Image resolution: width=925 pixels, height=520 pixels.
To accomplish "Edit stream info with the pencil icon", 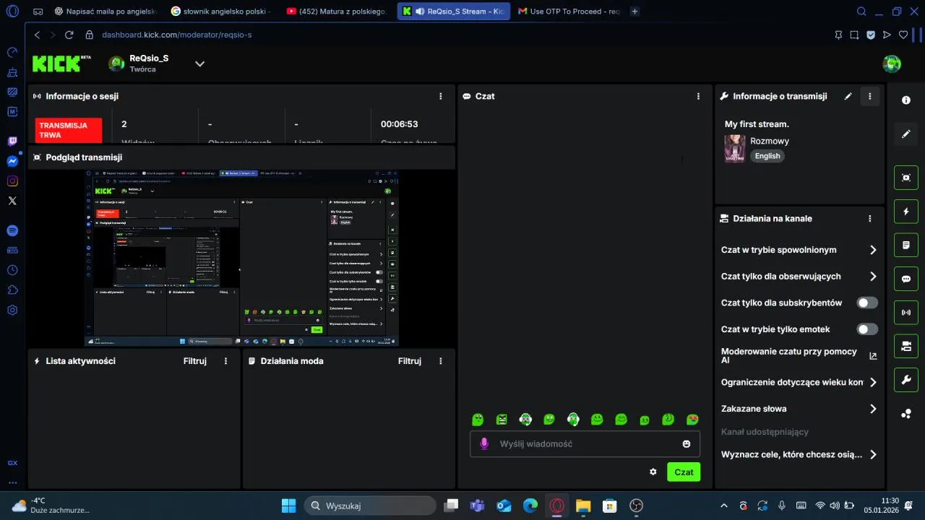I will tap(848, 96).
